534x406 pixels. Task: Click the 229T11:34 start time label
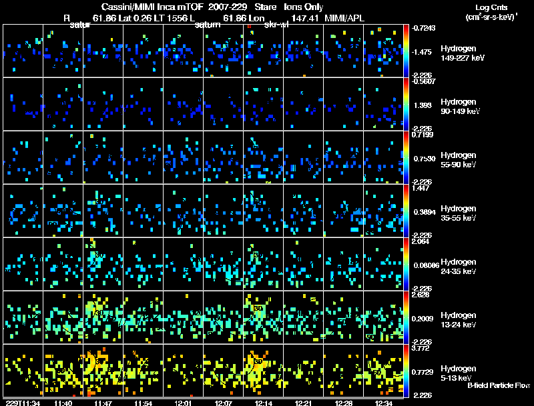tap(23, 403)
